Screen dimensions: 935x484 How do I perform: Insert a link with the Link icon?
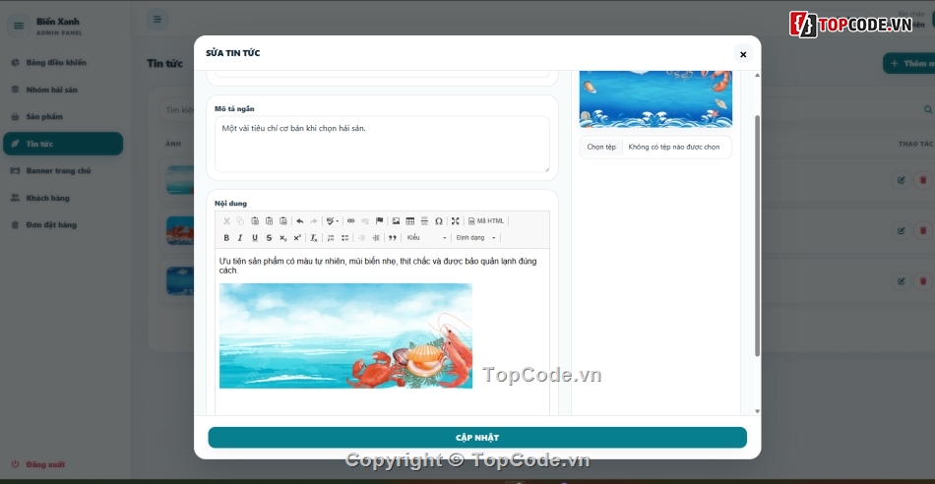[350, 221]
